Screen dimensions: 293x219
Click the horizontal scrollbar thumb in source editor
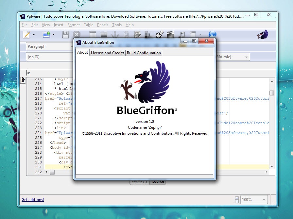52,172
